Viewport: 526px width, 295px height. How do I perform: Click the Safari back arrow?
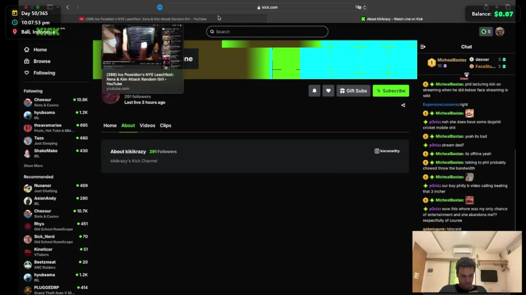point(67,7)
